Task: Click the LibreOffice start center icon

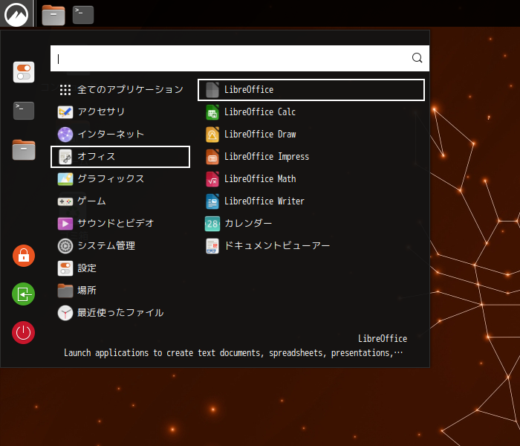Action: (212, 90)
